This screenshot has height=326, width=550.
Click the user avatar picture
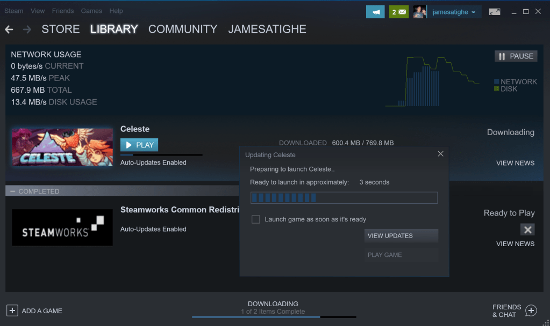(420, 12)
